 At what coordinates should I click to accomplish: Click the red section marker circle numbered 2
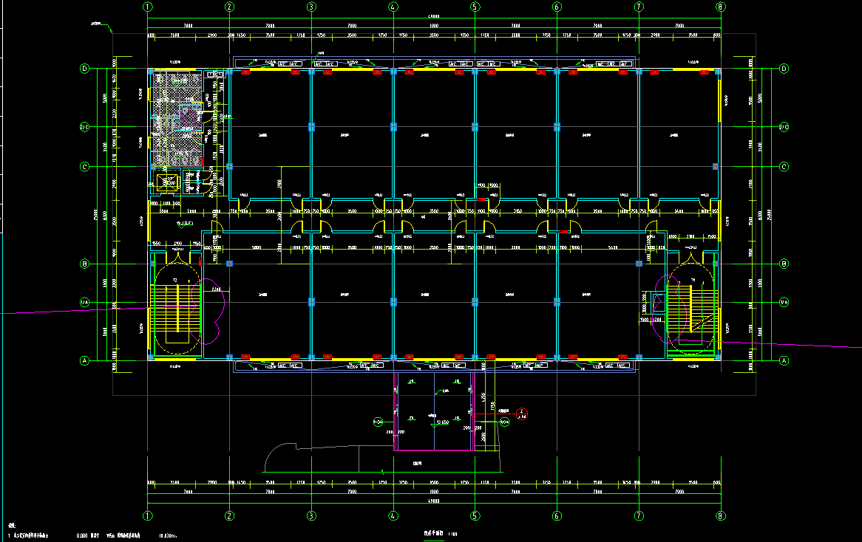pyautogui.click(x=521, y=412)
